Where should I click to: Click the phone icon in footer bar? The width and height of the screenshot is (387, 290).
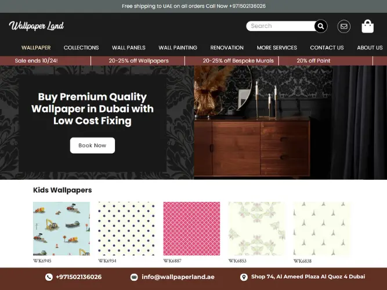(49, 277)
